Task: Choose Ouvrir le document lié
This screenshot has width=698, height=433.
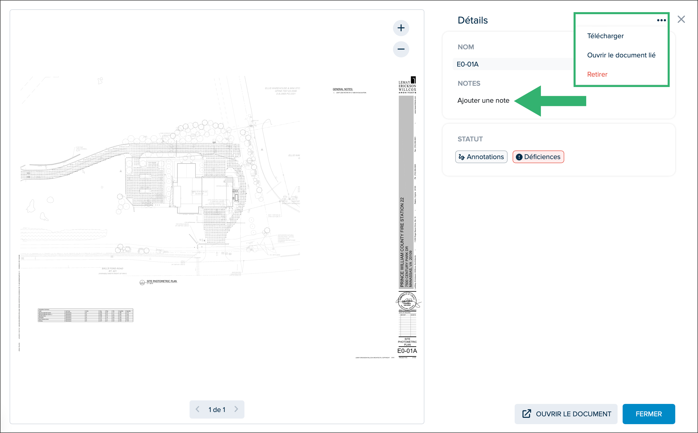Action: [x=621, y=55]
